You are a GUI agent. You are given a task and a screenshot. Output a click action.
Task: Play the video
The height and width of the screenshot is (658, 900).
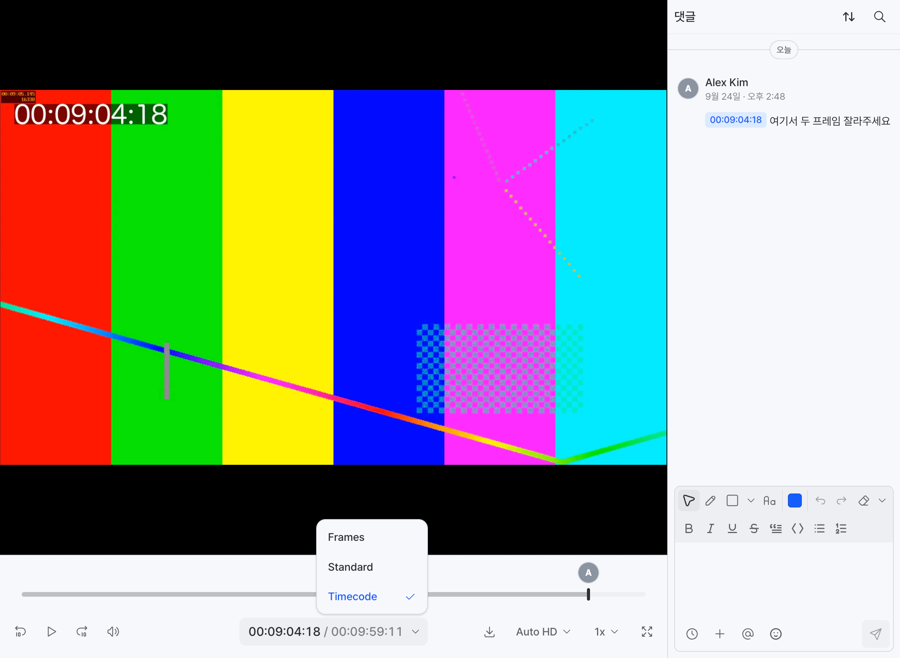[x=51, y=632]
